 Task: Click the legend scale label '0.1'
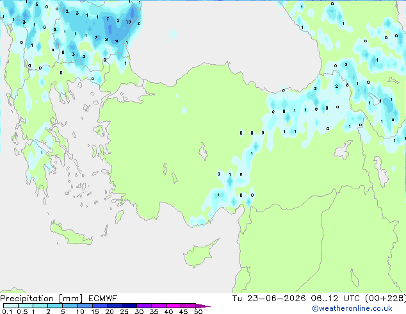tap(7, 311)
